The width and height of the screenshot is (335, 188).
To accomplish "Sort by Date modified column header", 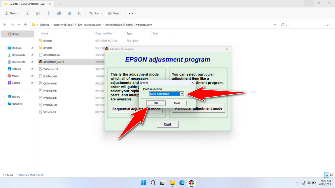I will [104, 33].
